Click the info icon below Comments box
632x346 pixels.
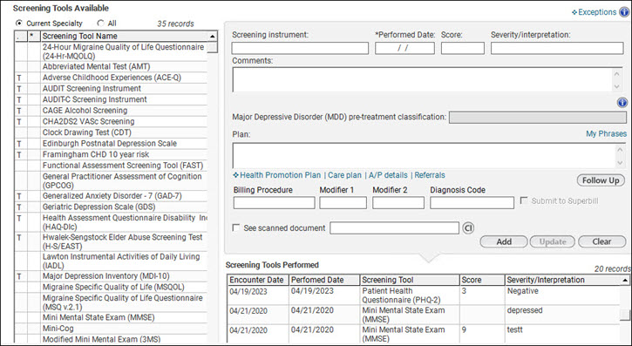(x=622, y=103)
